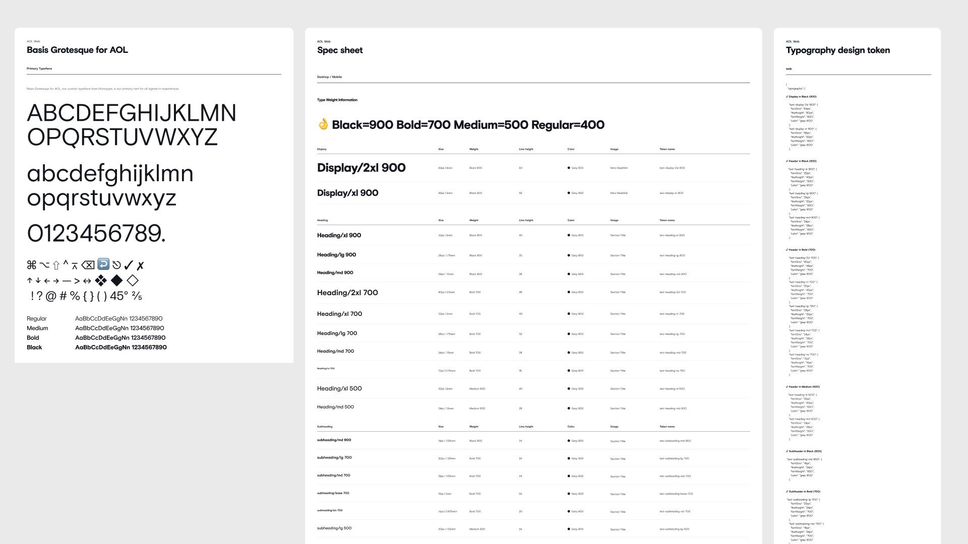Click the left-right double arrow glyph
Image resolution: width=968 pixels, height=544 pixels.
point(87,281)
